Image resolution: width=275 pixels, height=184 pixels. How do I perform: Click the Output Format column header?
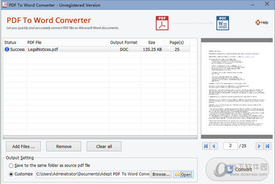pos(125,43)
